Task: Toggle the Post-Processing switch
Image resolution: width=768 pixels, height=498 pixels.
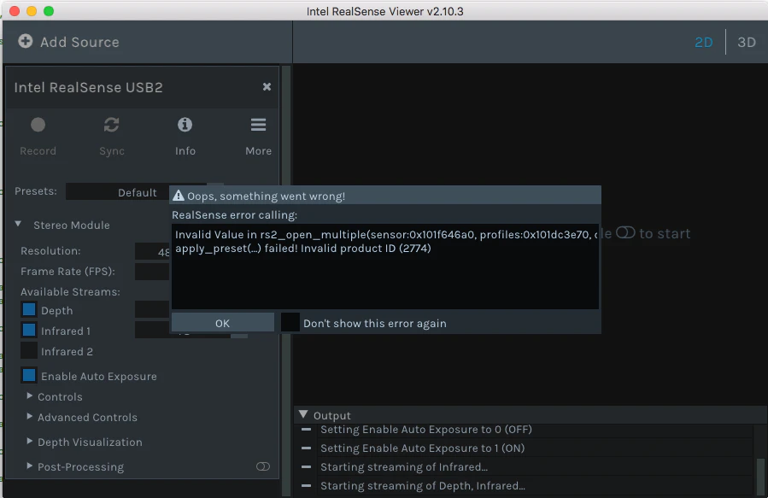Action: click(x=263, y=466)
